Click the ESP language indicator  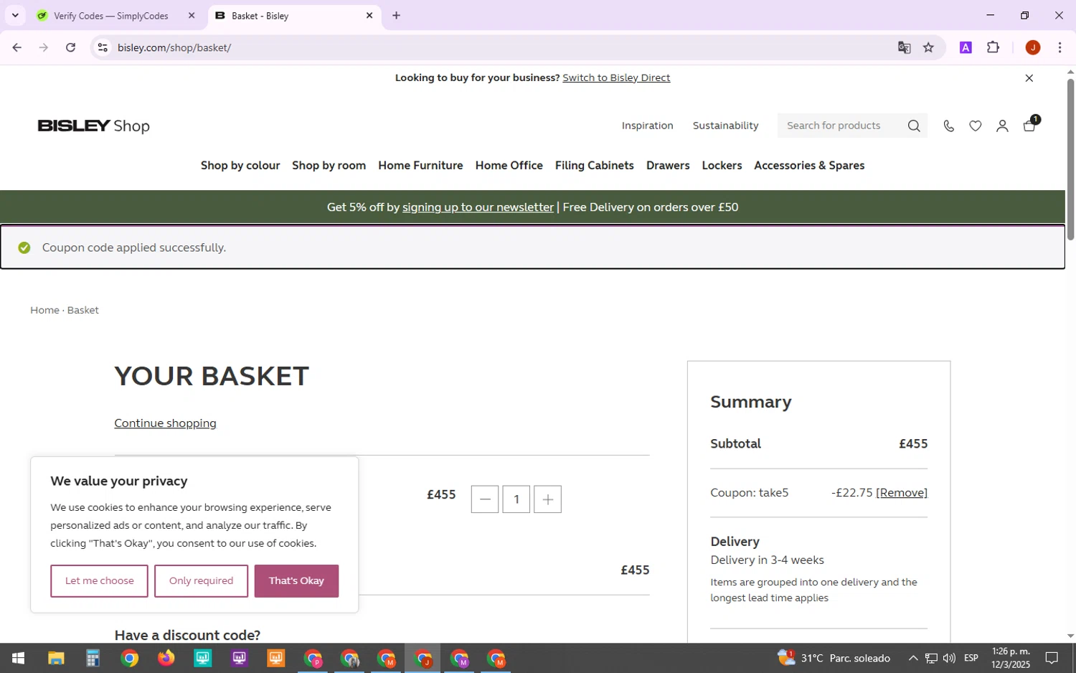point(971,658)
